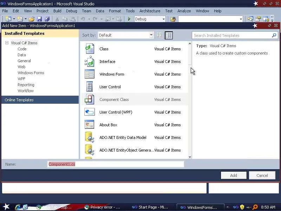Click the Internet Explorer taskbar icon
Image resolution: width=281 pixels, height=211 pixels.
point(18,207)
